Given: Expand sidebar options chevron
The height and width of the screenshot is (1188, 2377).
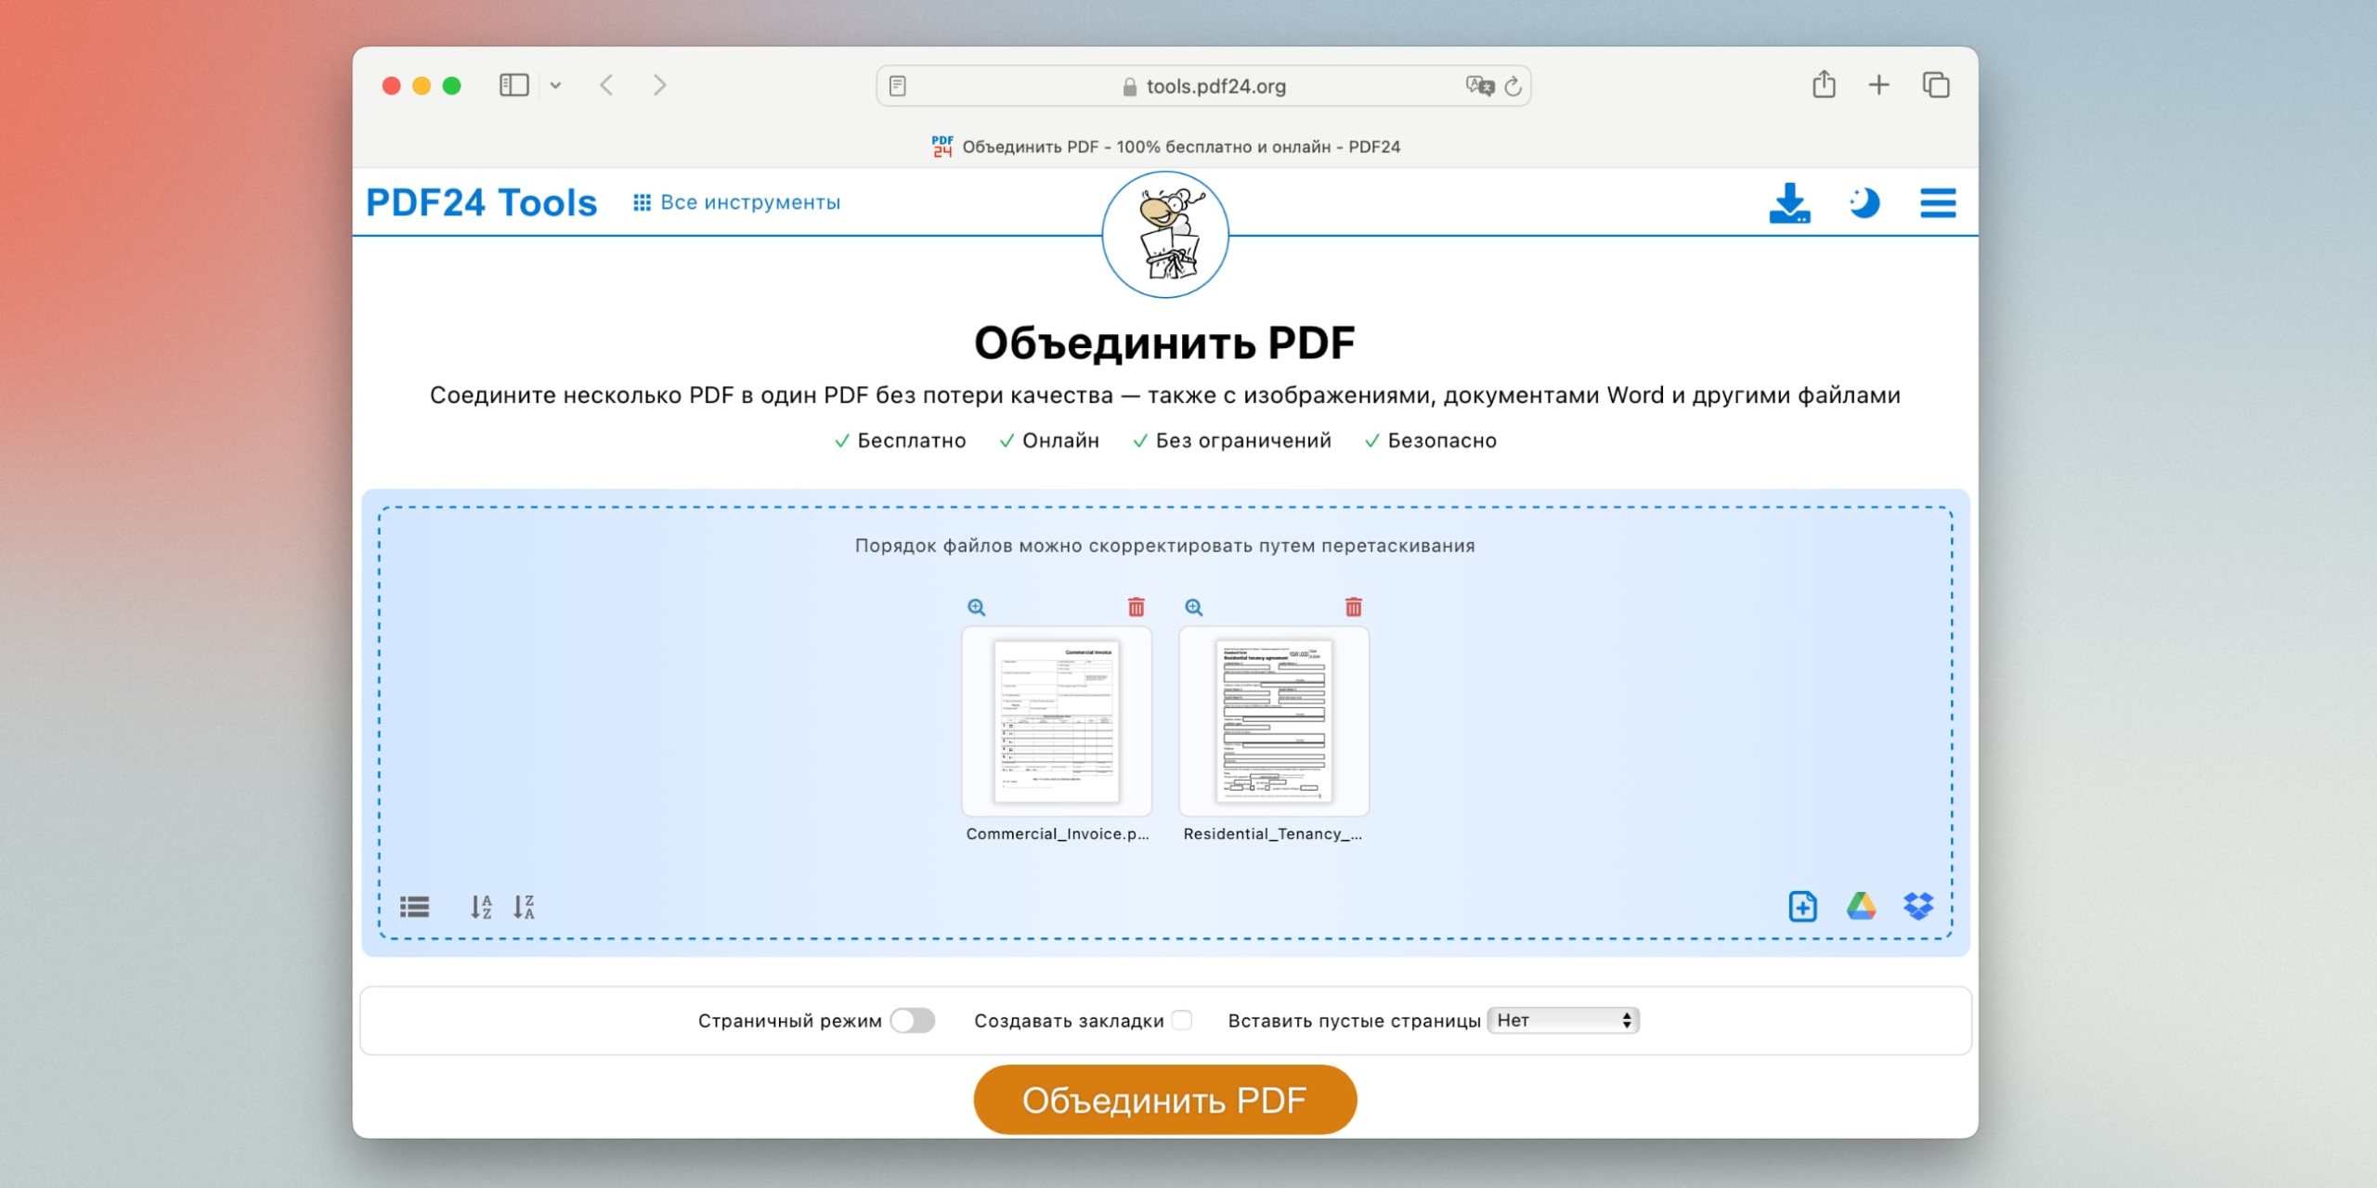Looking at the screenshot, I should click(555, 85).
